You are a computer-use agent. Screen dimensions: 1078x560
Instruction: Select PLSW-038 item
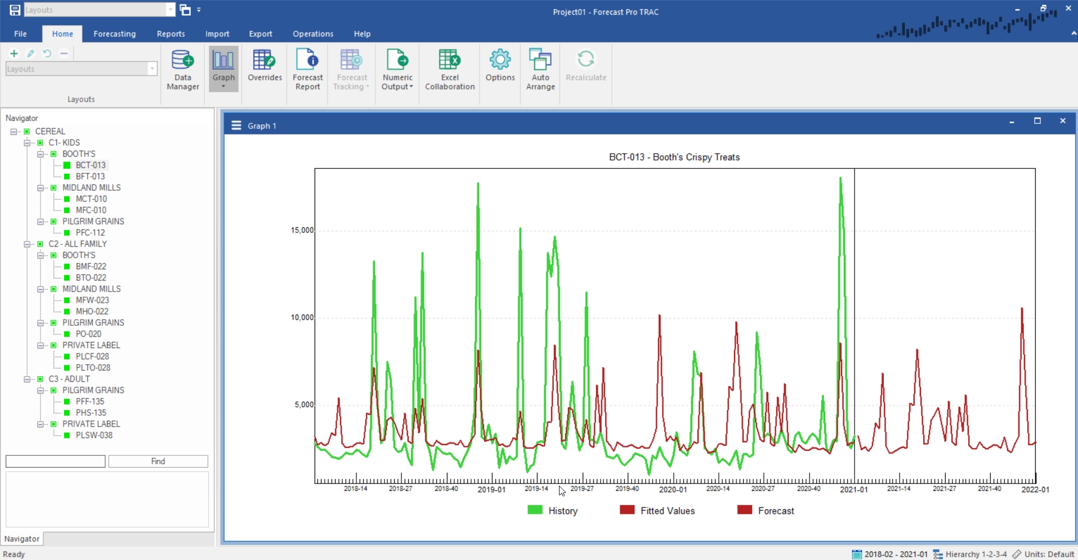[x=94, y=435]
